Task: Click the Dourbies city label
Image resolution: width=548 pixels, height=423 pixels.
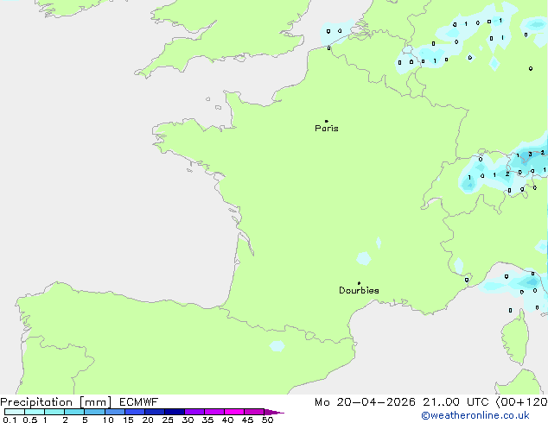Action: 359,290
